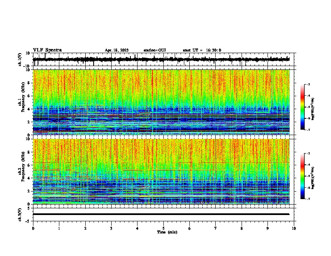This screenshot has height=256, width=331.
Task: Click time axis tick label "10"
Action: tap(294, 228)
